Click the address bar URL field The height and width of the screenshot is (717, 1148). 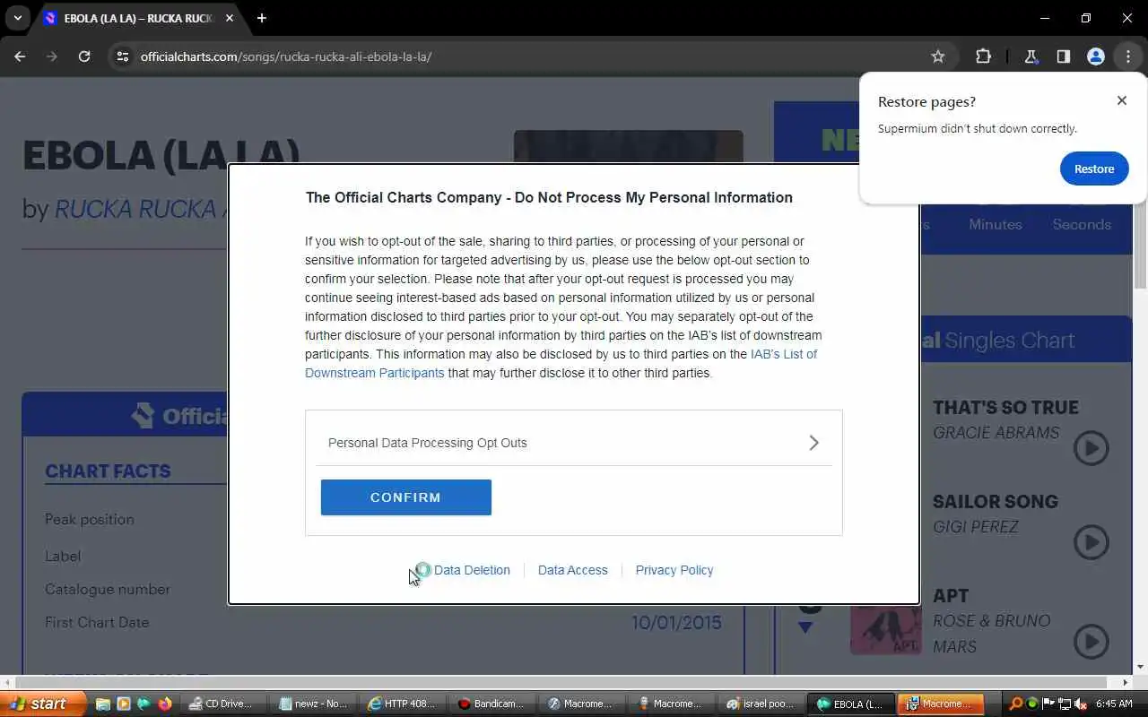529,56
